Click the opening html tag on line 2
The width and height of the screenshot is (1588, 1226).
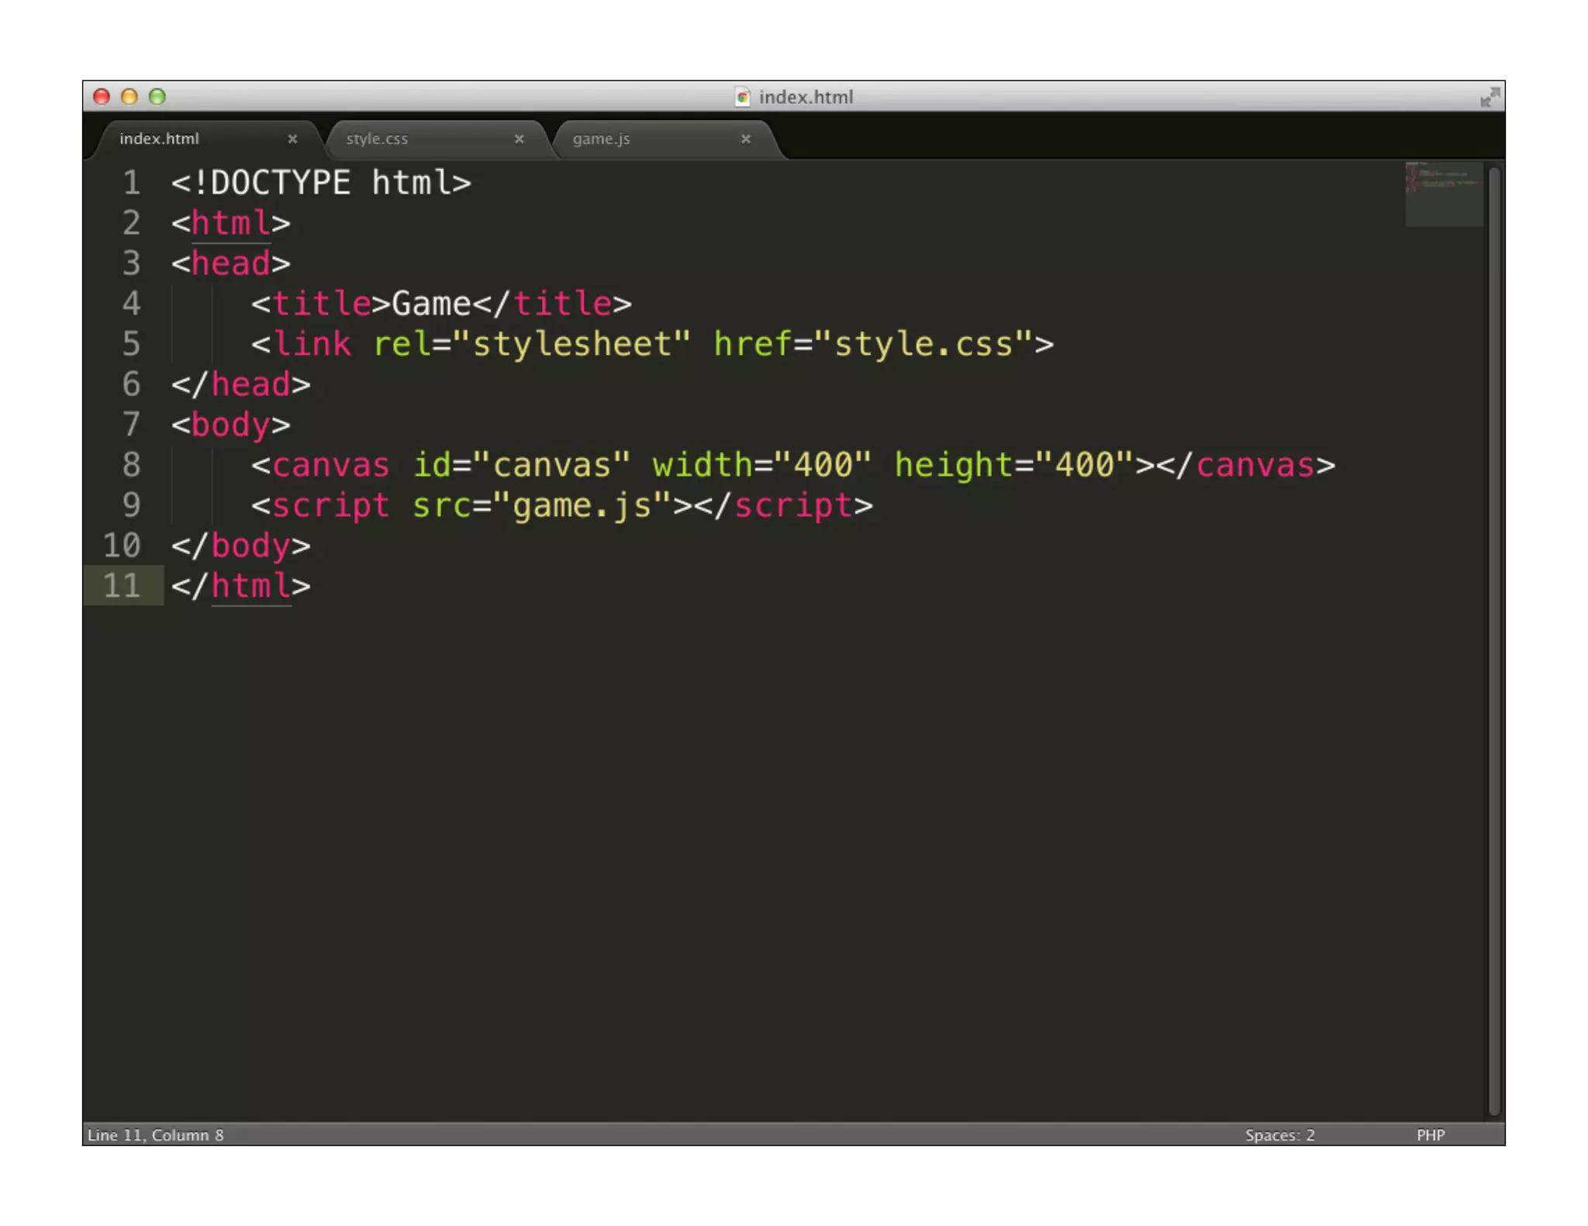point(230,223)
